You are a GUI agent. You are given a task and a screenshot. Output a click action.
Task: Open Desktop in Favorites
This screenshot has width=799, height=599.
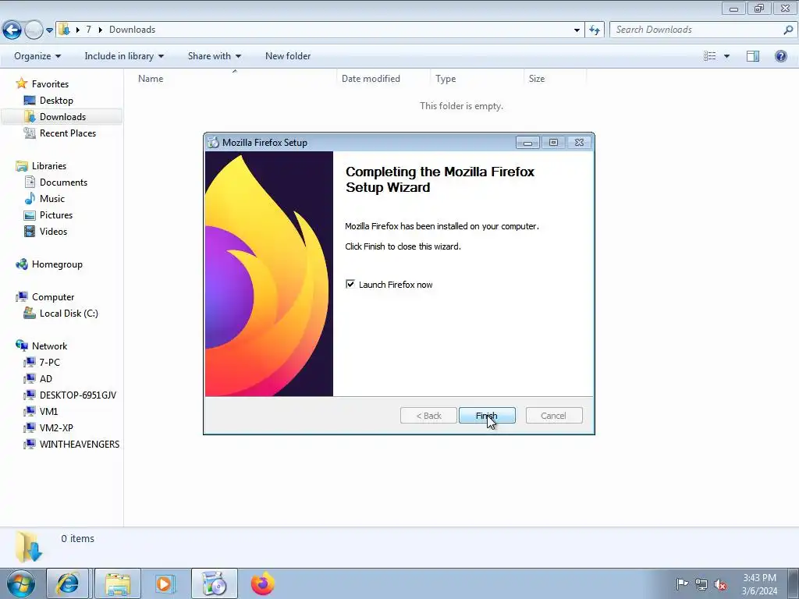pyautogui.click(x=56, y=101)
